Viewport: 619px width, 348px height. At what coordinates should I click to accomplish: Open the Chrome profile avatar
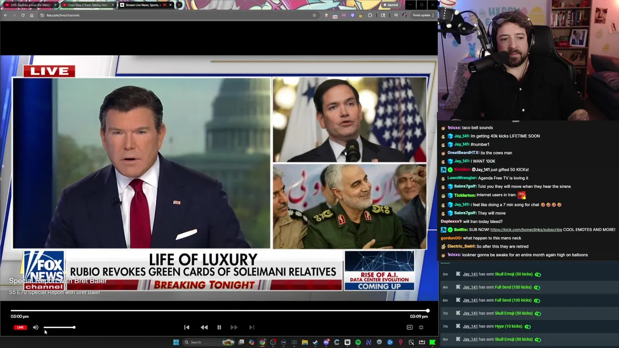pos(405,15)
